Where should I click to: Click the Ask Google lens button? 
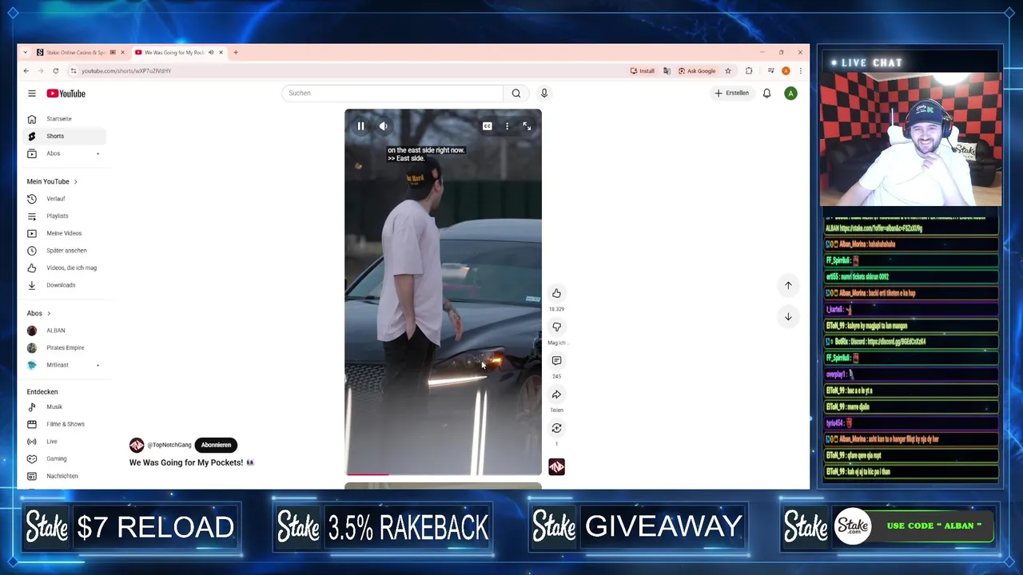pyautogui.click(x=697, y=71)
